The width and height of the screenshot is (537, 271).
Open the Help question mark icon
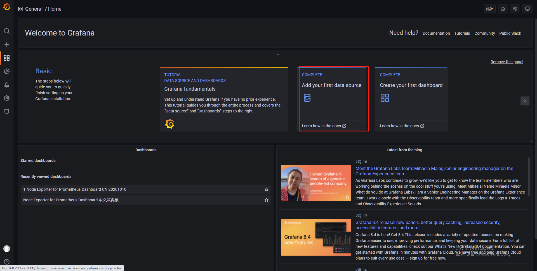tap(7, 262)
